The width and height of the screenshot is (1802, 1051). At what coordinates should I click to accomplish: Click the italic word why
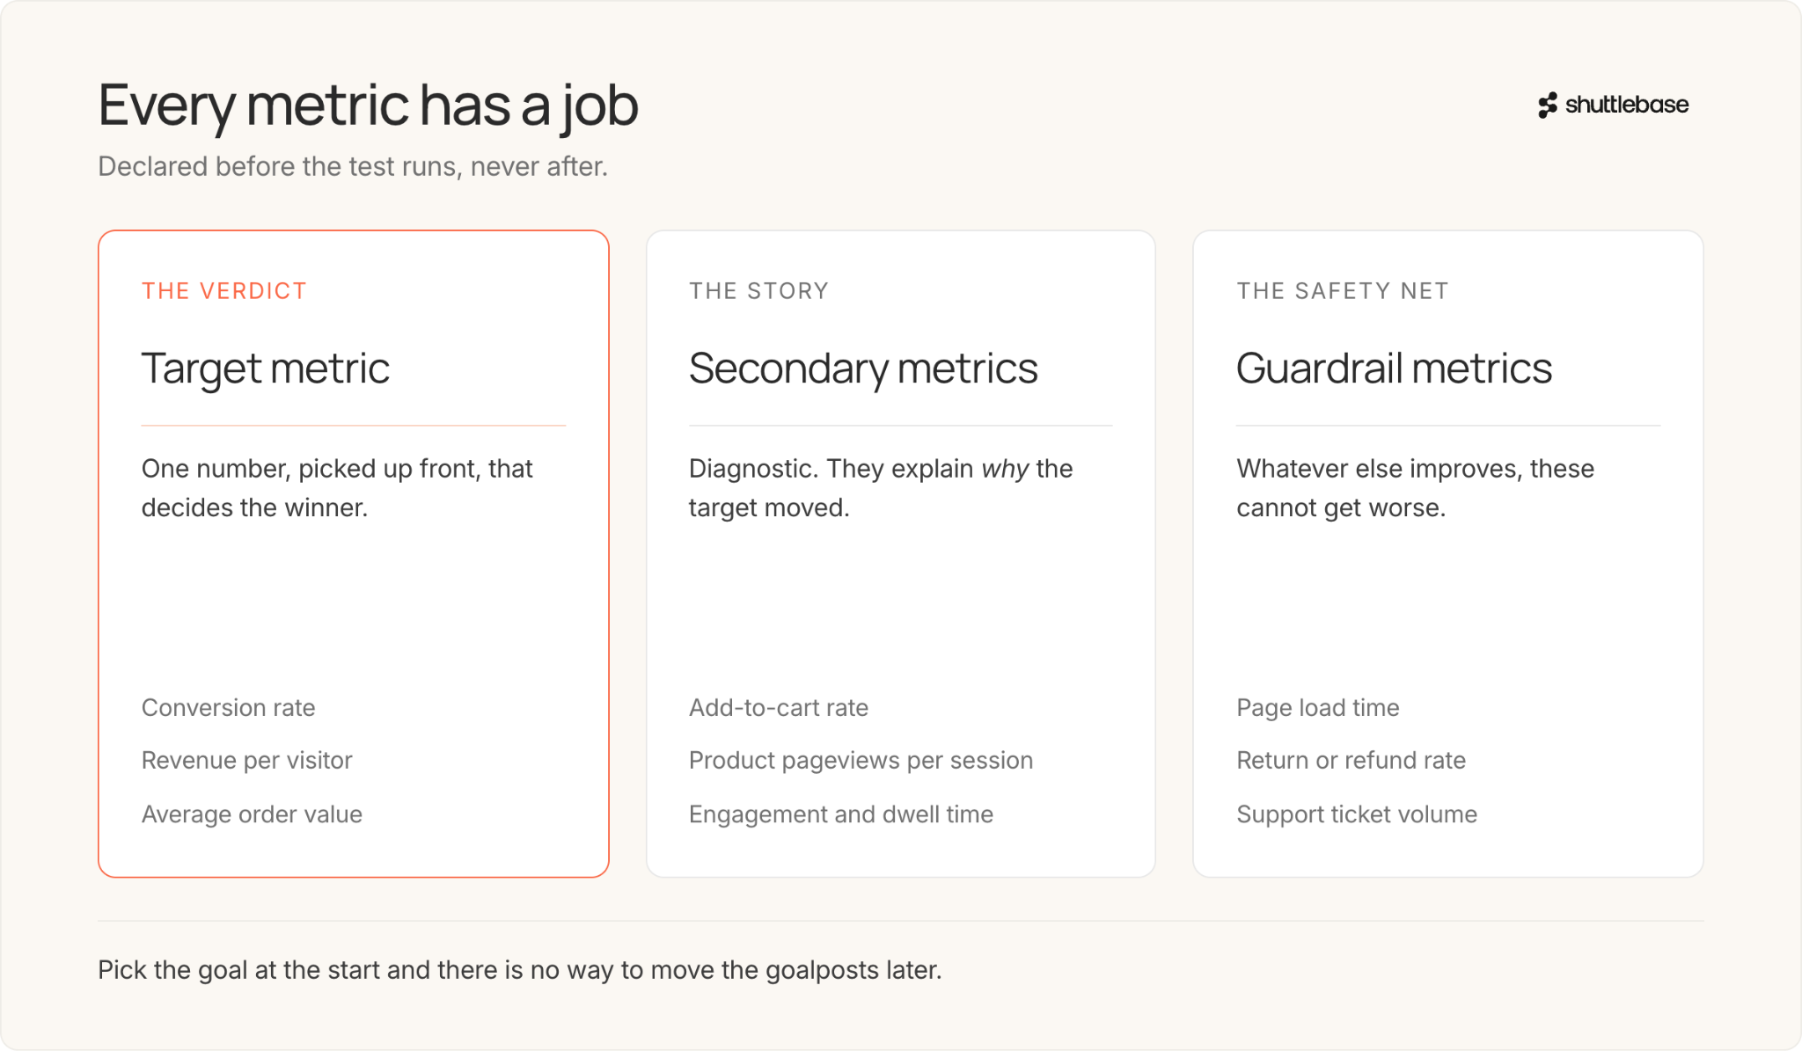(1005, 470)
